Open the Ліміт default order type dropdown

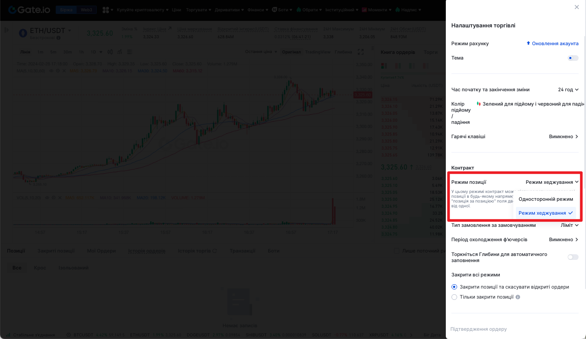tap(569, 225)
